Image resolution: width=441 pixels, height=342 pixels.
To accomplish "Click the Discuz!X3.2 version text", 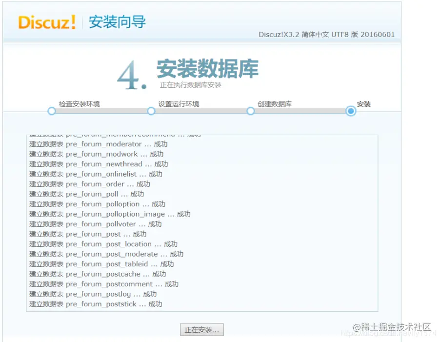I will pos(326,35).
